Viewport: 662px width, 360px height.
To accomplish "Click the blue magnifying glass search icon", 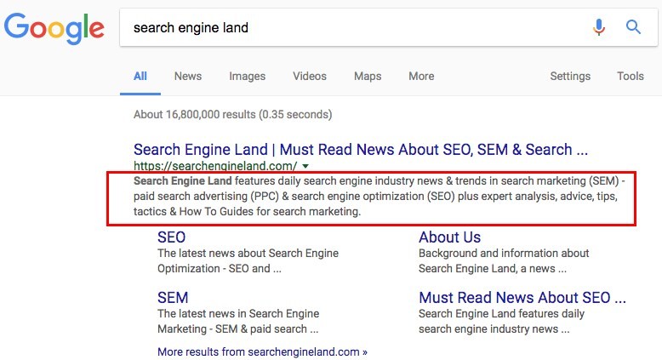I will point(633,27).
